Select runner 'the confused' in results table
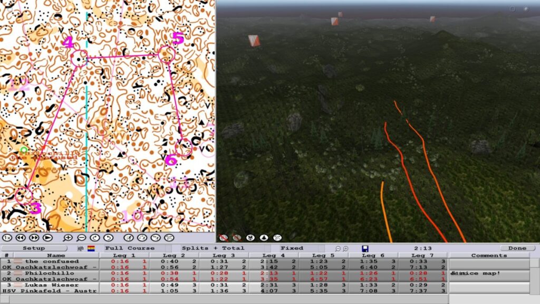This screenshot has height=304, width=540. point(52,261)
